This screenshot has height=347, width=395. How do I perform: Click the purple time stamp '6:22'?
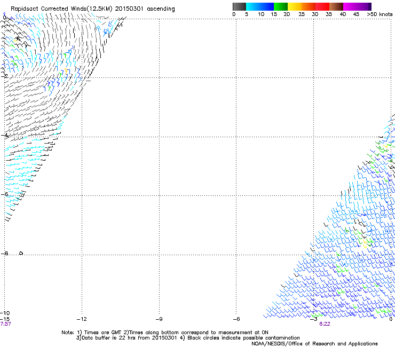[x=325, y=324]
